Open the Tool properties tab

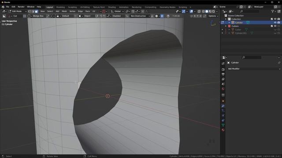pyautogui.click(x=223, y=63)
